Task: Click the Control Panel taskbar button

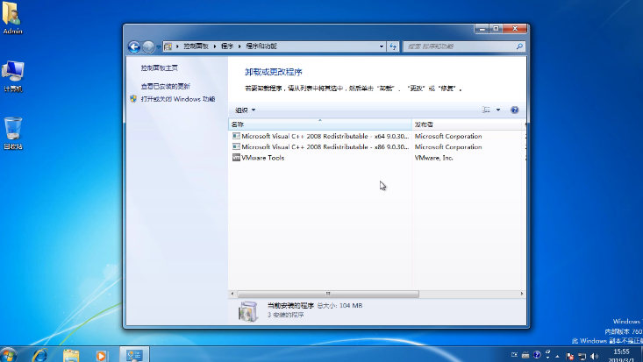Action: click(x=134, y=355)
